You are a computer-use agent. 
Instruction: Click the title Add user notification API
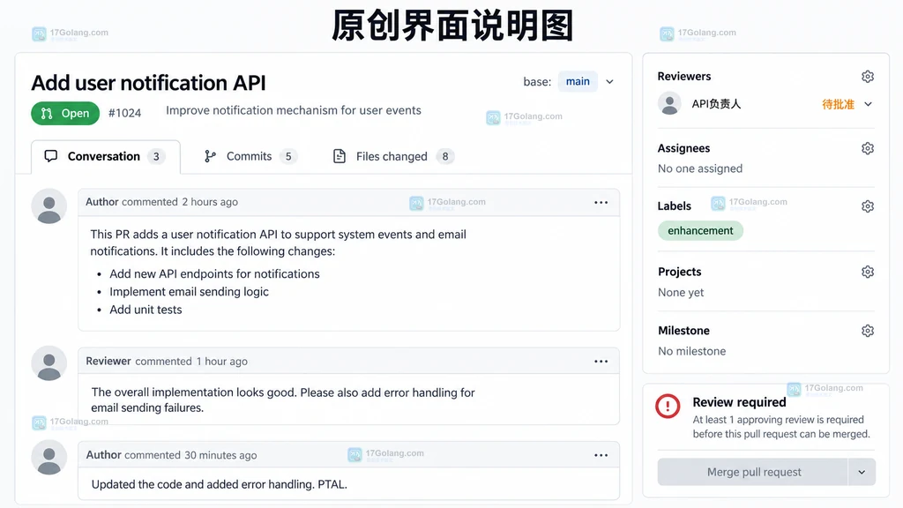pyautogui.click(x=148, y=83)
